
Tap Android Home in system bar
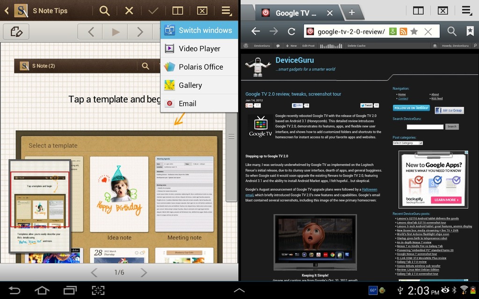pyautogui.click(x=42, y=290)
